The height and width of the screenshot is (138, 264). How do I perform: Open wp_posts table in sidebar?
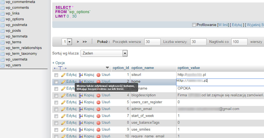tap(13, 31)
